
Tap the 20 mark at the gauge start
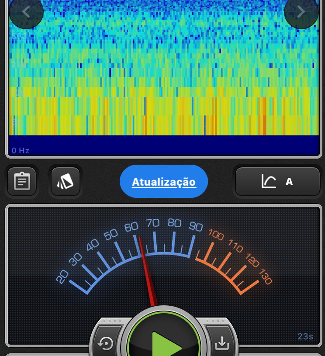[62, 276]
